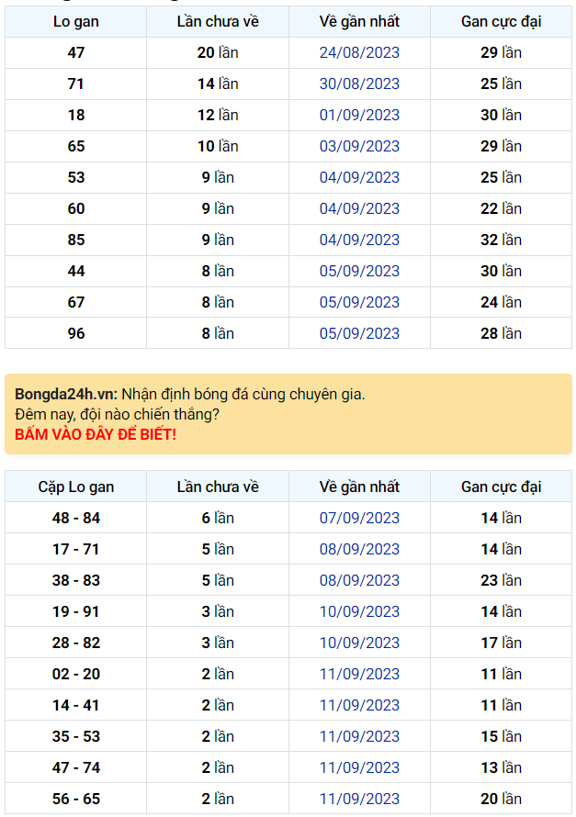Select pair 56-65 at the bottom row
This screenshot has height=817, width=576.
[74, 799]
